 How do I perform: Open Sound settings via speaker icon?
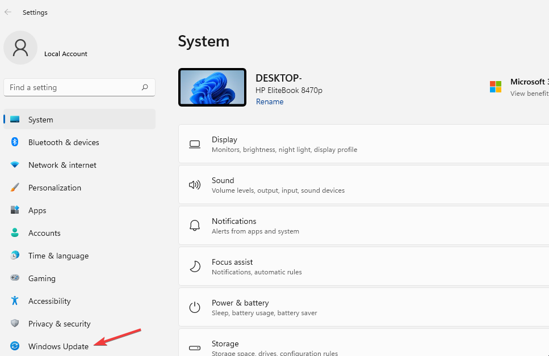pyautogui.click(x=194, y=185)
